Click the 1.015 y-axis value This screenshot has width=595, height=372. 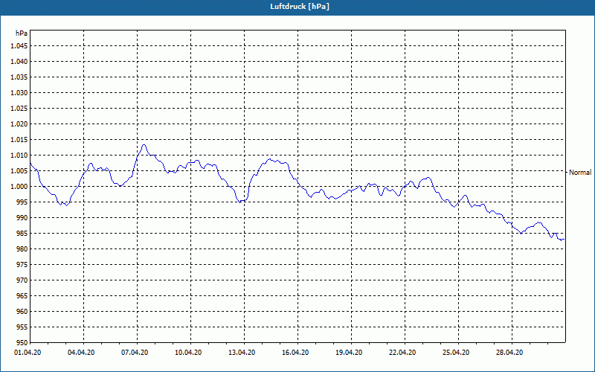19,140
